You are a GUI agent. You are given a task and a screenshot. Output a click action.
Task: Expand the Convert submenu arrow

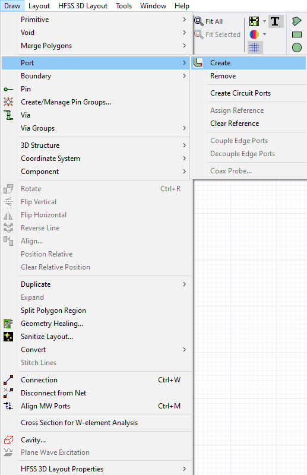tap(184, 350)
